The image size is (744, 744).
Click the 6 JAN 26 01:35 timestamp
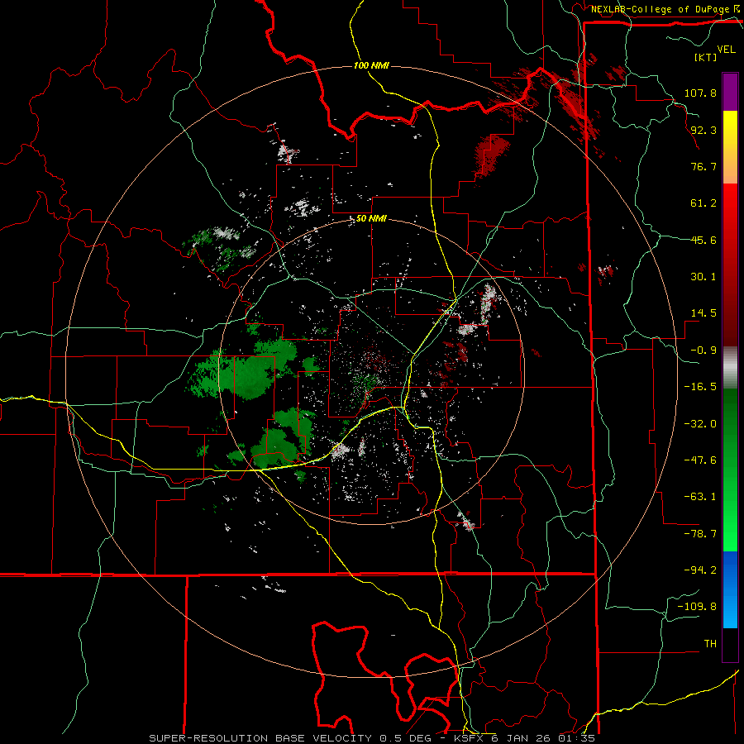pos(543,738)
